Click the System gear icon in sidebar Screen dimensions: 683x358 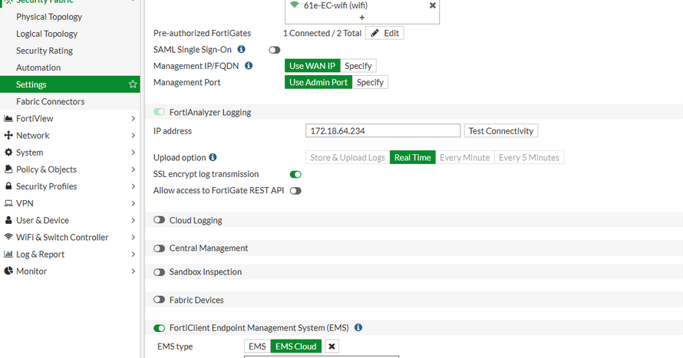(8, 153)
